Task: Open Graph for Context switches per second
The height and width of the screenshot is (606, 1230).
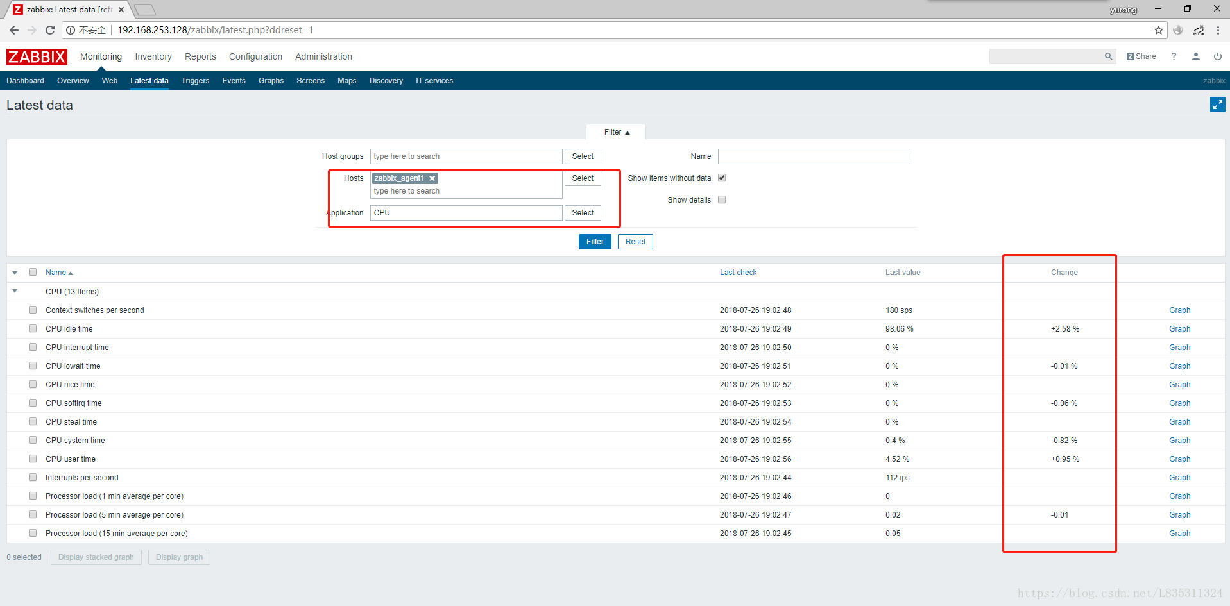Action: [1179, 310]
